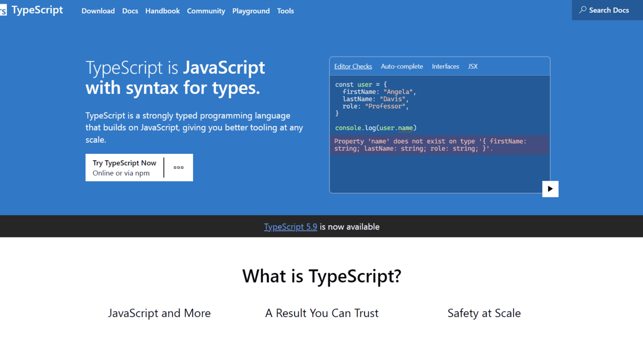643x338 pixels.
Task: Click the Try TypeScript Now button
Action: 124,167
